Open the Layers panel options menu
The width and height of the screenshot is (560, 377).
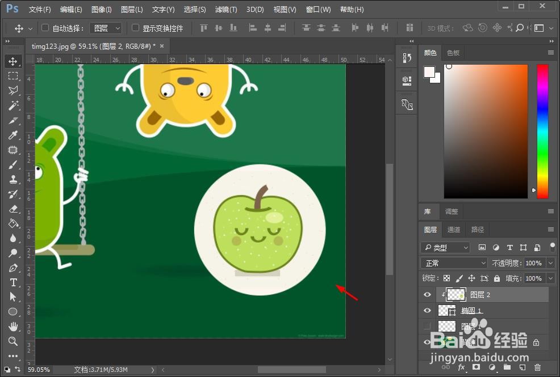tap(551, 230)
